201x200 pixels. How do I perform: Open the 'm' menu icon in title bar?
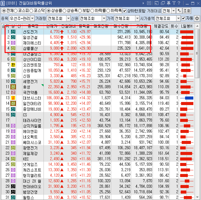[x=149, y=3]
